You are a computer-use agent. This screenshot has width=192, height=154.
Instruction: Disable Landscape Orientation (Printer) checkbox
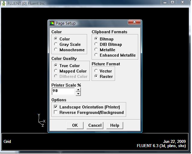(56, 107)
